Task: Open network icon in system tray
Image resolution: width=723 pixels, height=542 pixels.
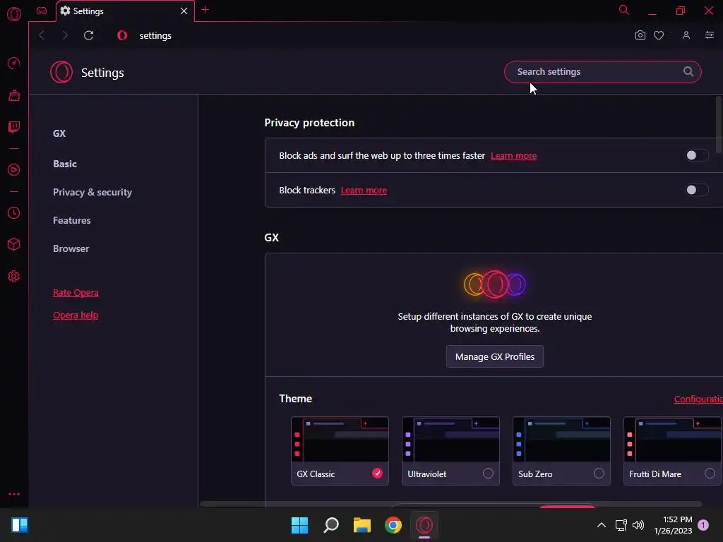Action: tap(621, 525)
